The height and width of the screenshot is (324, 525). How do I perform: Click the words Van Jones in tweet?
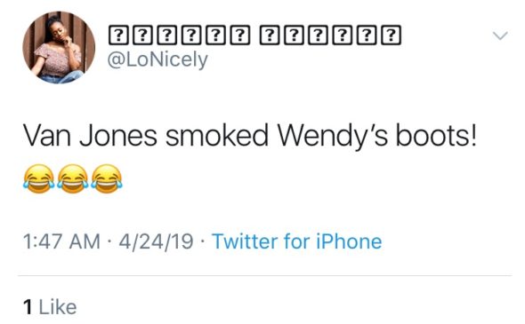pyautogui.click(x=90, y=136)
